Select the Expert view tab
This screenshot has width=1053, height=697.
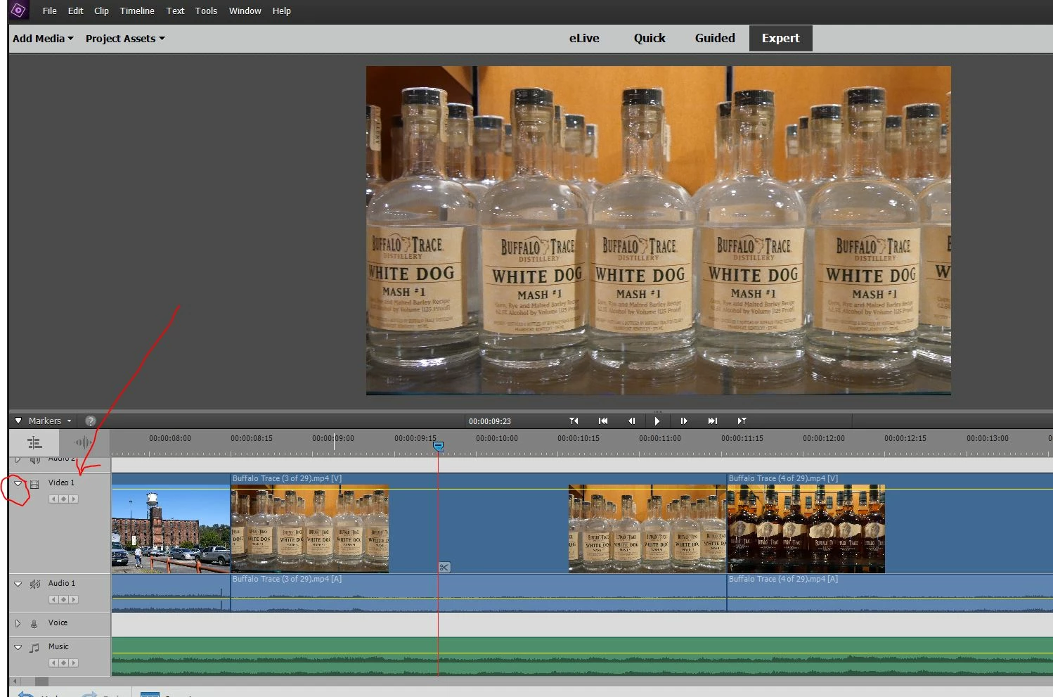pyautogui.click(x=780, y=38)
